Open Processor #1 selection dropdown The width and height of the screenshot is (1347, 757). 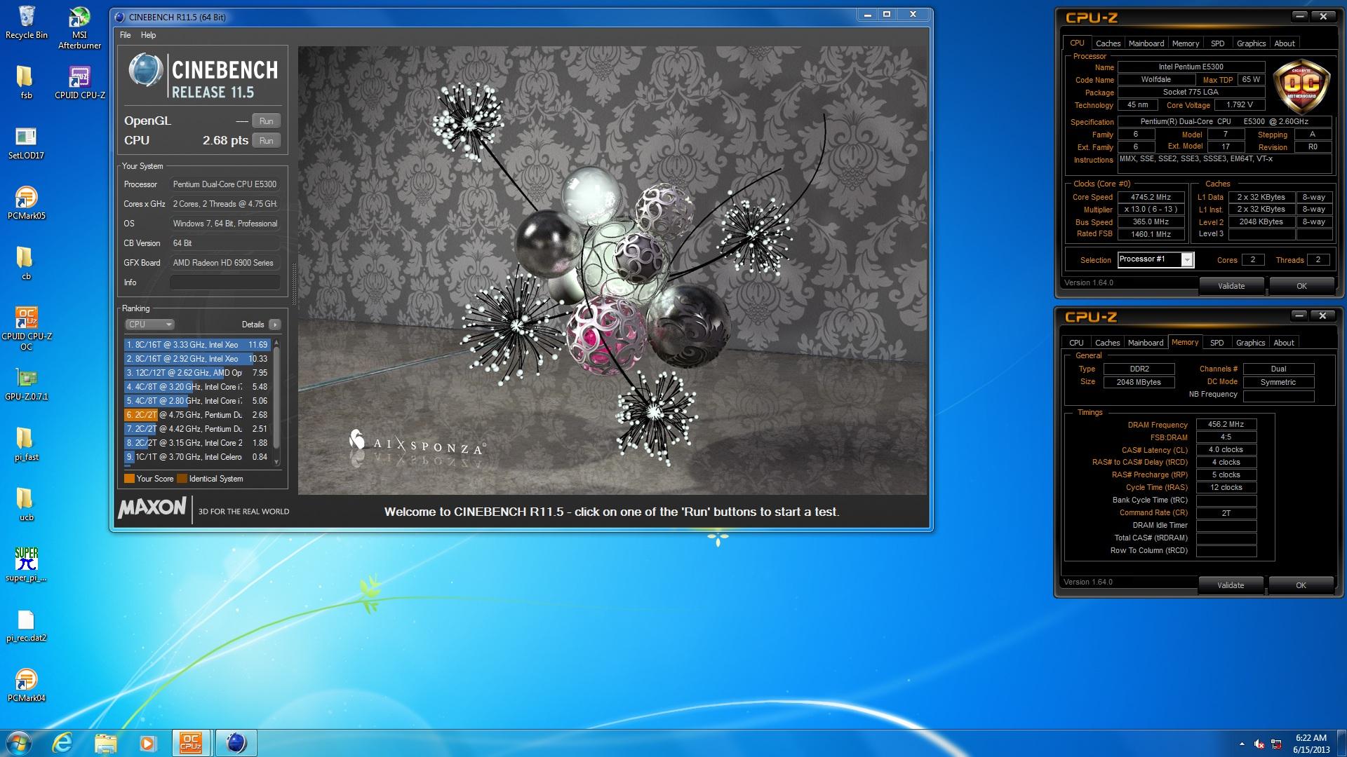(1155, 259)
